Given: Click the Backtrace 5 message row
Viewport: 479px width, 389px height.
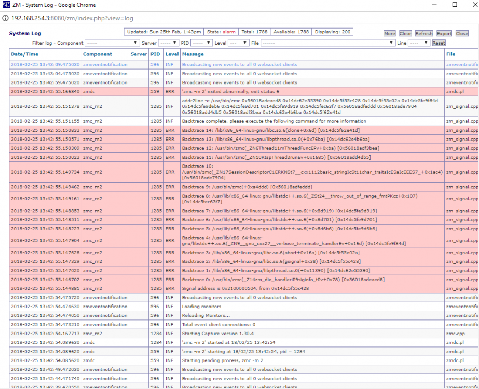Looking at the screenshot, I should pyautogui.click(x=280, y=229).
